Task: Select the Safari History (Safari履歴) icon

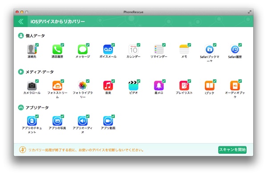Action: click(235, 49)
